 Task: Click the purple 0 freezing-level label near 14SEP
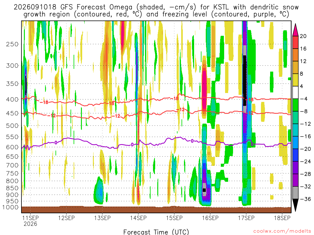[x=132, y=144]
